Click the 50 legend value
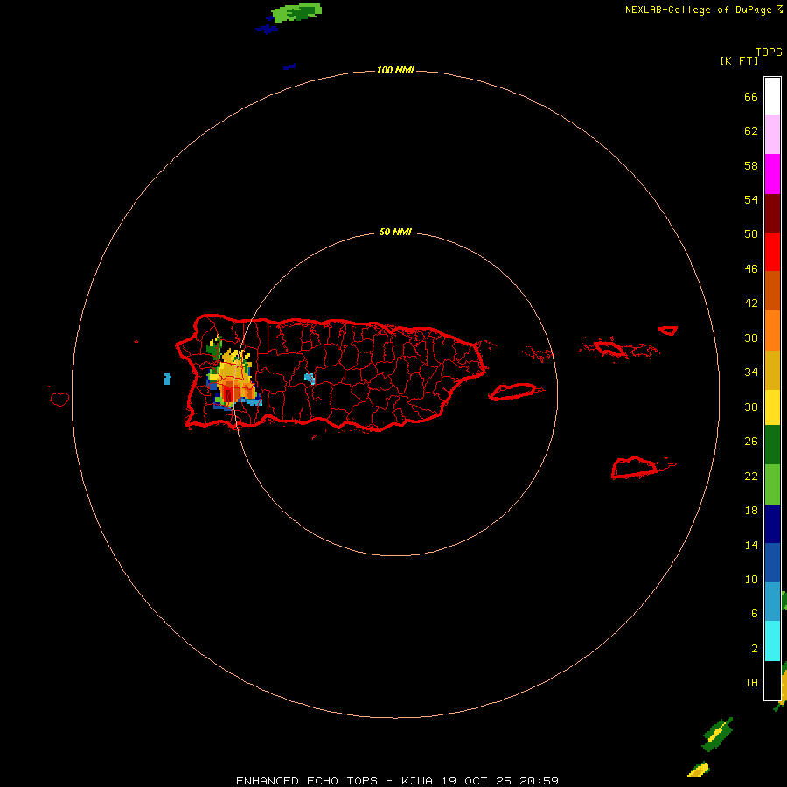787x787 pixels. point(751,234)
